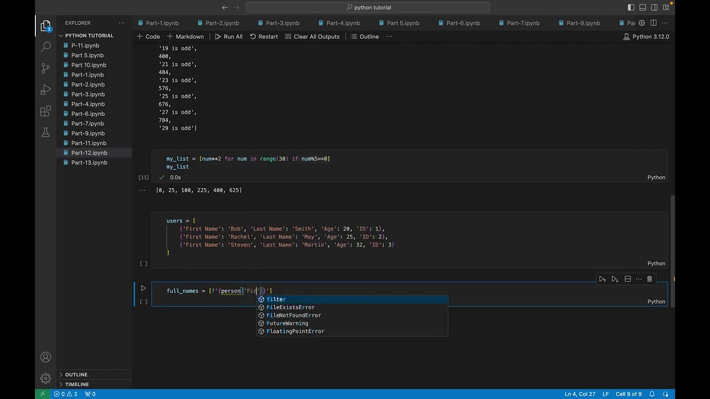Select the Python 3.12.0 kernel picker
The height and width of the screenshot is (399, 710).
pyautogui.click(x=646, y=37)
